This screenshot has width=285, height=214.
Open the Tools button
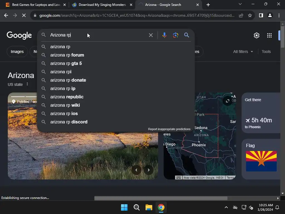pos(266,52)
